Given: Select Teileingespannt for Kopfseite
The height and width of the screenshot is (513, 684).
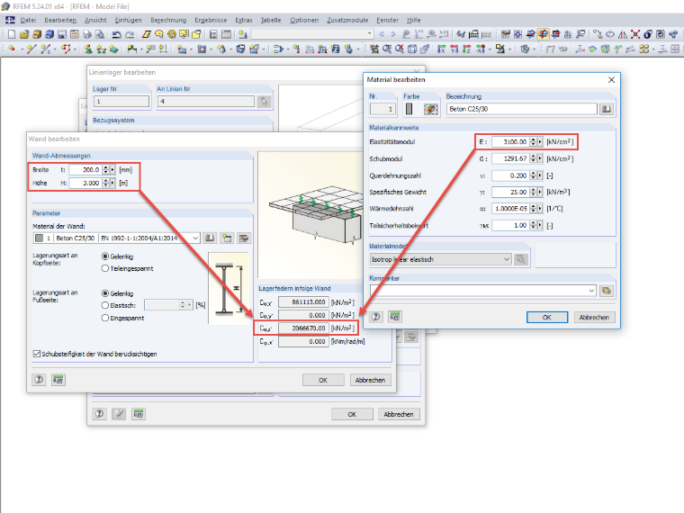Looking at the screenshot, I should coord(105,268).
